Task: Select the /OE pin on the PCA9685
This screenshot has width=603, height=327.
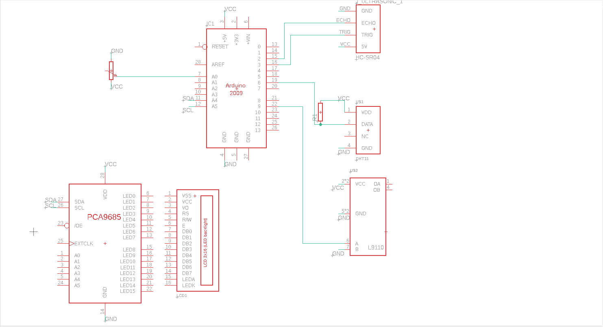Action: tap(78, 226)
